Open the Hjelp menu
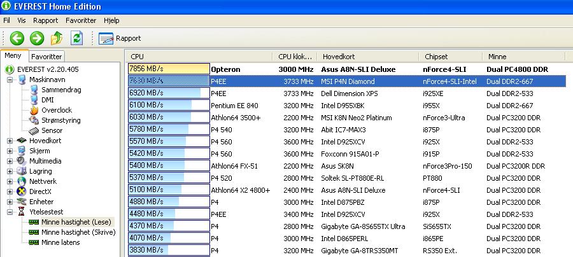 tap(111, 20)
